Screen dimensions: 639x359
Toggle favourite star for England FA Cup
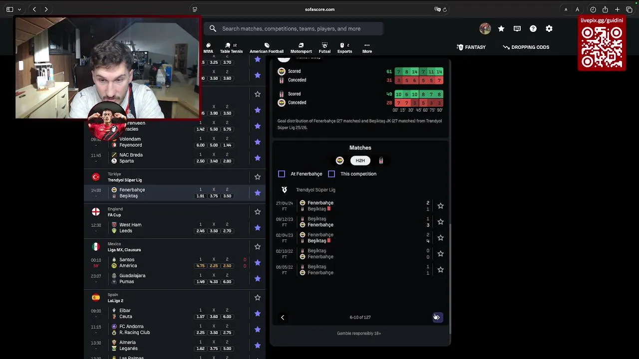tap(258, 212)
